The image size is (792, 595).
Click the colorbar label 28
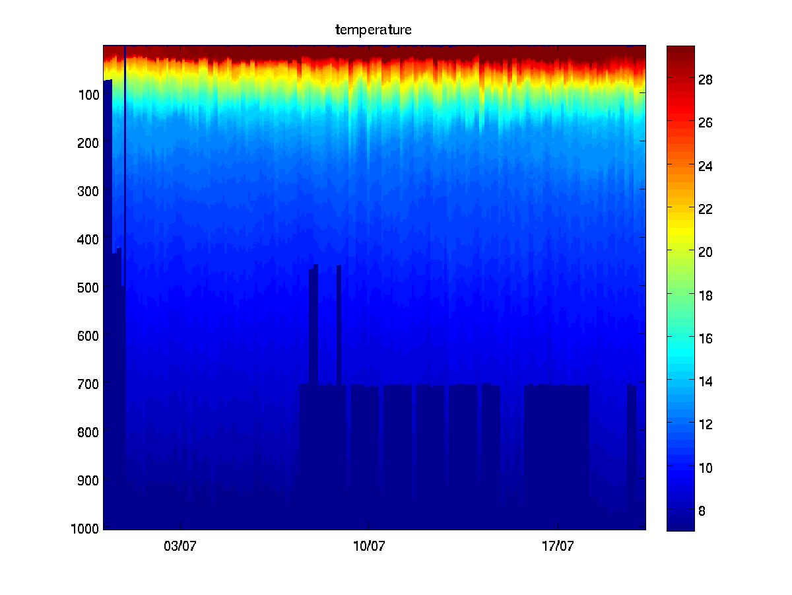705,80
